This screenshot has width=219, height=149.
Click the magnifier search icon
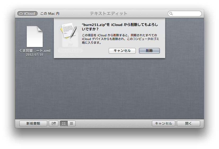tap(171, 14)
